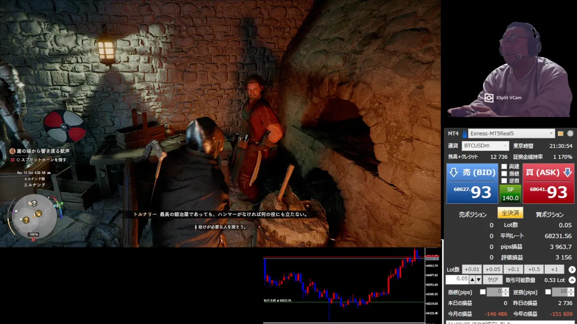
Task: Enable the 逆指 checkbox between BID and ASK
Action: 504,181
